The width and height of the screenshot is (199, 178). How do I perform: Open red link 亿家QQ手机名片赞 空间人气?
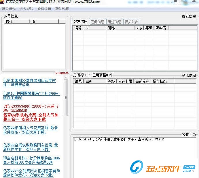(31, 117)
